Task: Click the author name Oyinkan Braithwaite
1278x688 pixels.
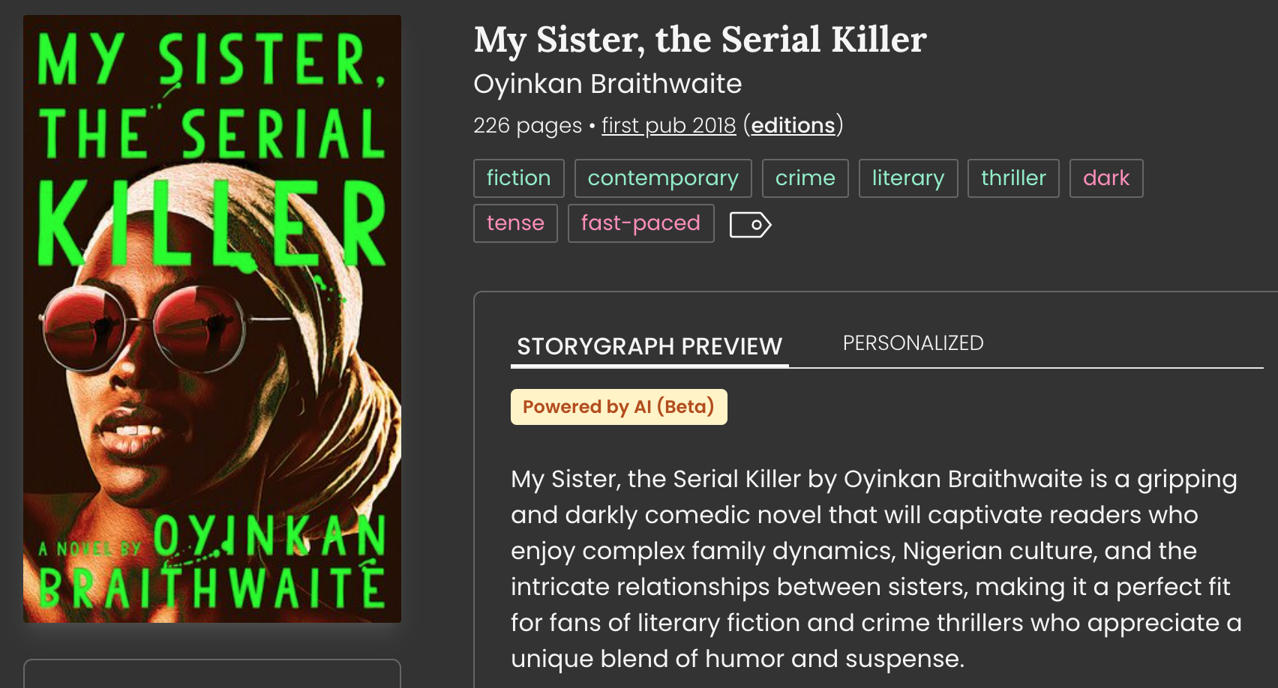Action: pos(607,84)
